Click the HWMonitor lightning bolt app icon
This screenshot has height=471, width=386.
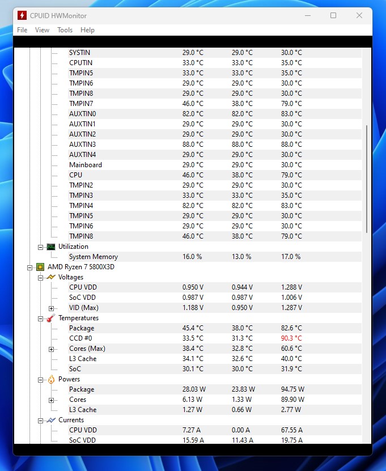click(x=22, y=15)
